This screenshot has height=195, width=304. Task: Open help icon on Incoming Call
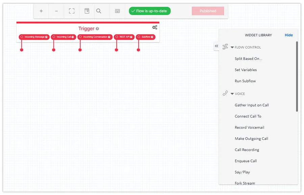[x=73, y=37]
